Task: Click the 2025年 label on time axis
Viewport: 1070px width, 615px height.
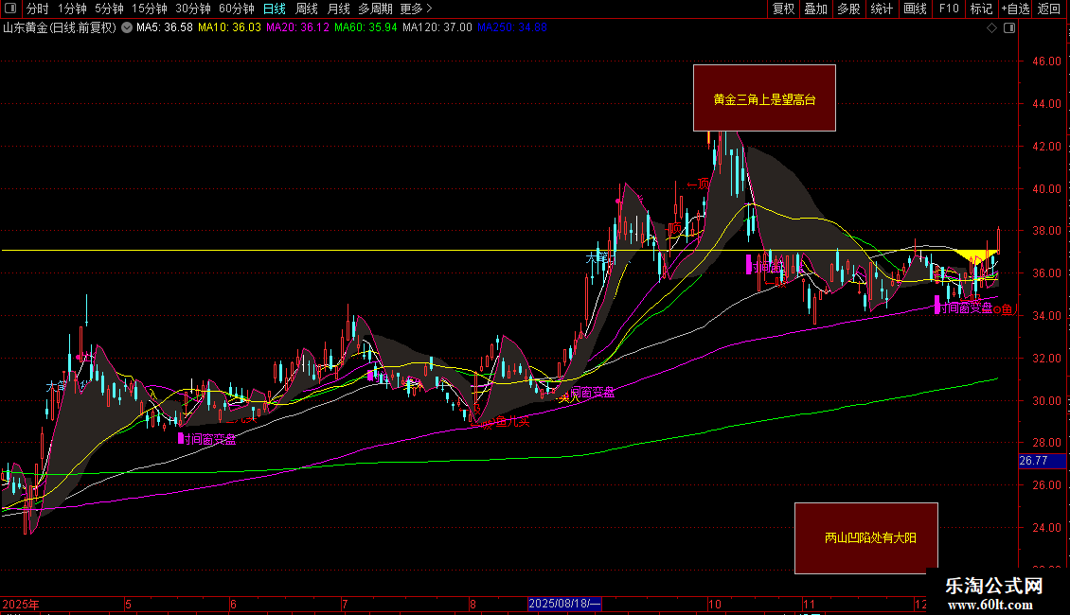Action: click(21, 604)
